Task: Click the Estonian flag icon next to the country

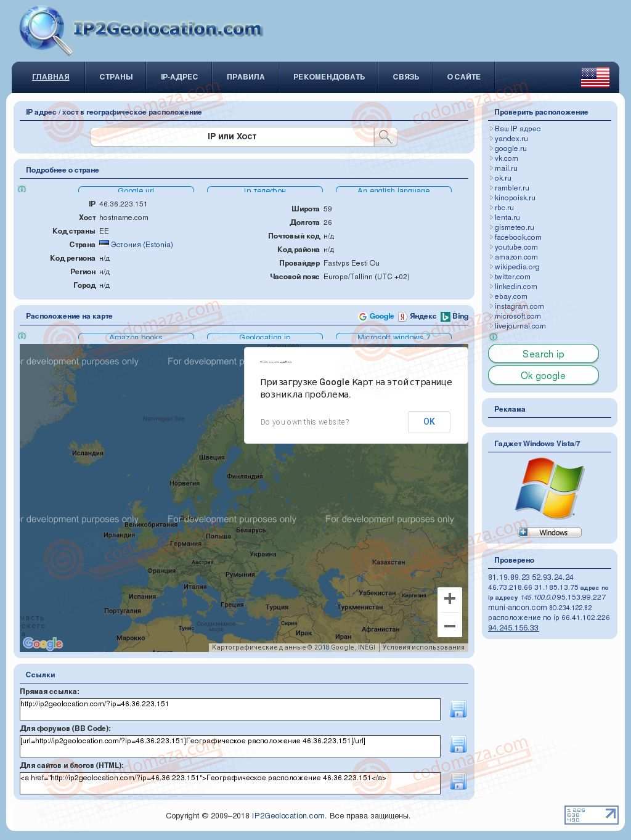Action: click(104, 244)
